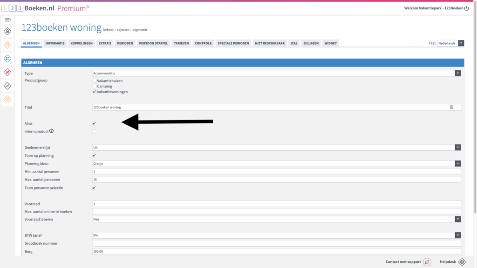Open the Taal language dropdown
477x268 pixels.
pos(450,43)
